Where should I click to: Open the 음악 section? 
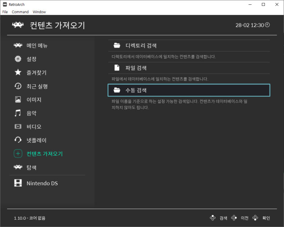click(x=32, y=113)
